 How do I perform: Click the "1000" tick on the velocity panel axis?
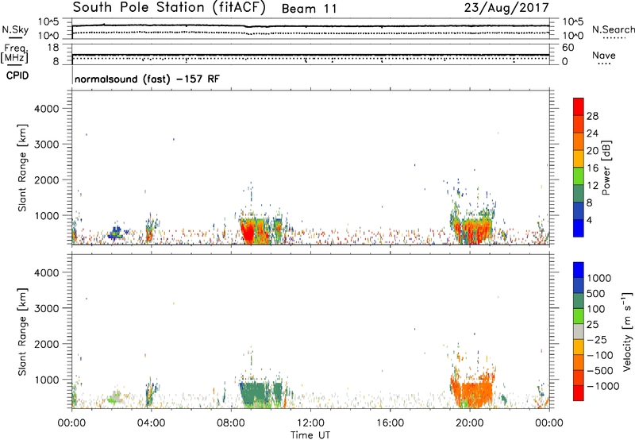pos(46,380)
